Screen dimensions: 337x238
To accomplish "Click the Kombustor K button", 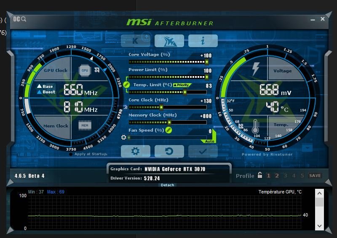I will click(x=135, y=40).
